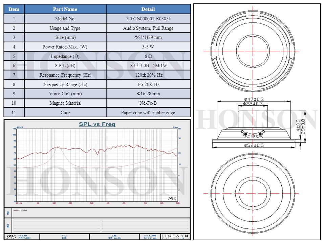The image size is (325, 244).
Task: Select the 'Item' column header
Action: tap(14, 9)
